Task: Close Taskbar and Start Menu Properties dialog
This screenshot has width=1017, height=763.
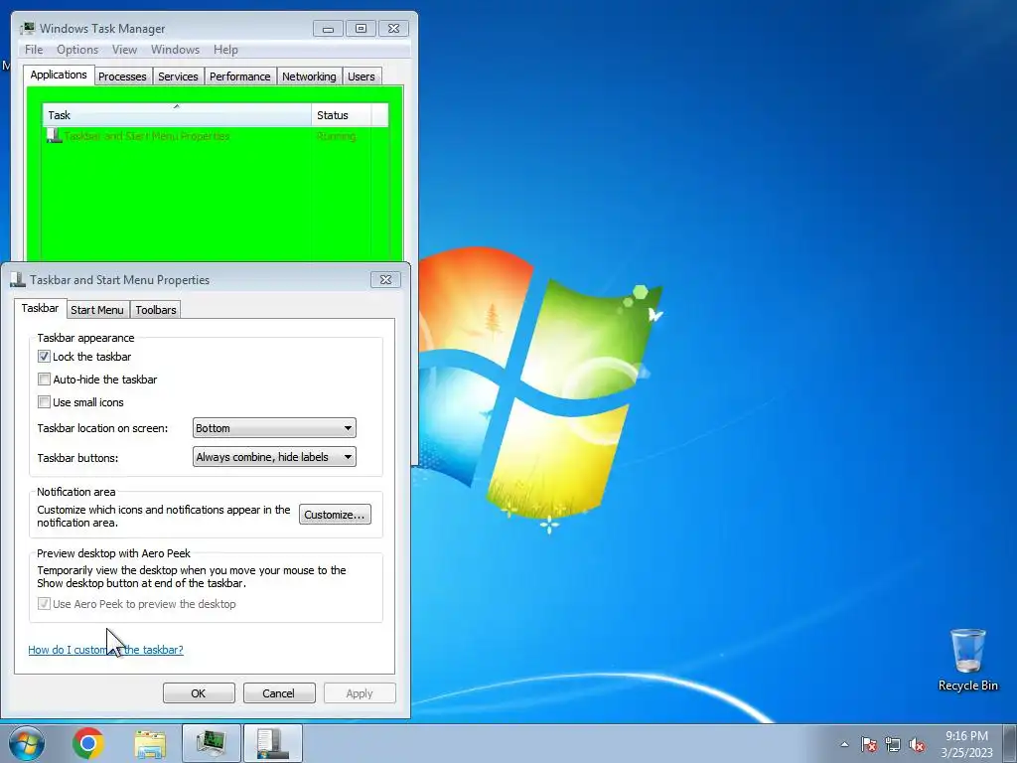Action: 386,279
